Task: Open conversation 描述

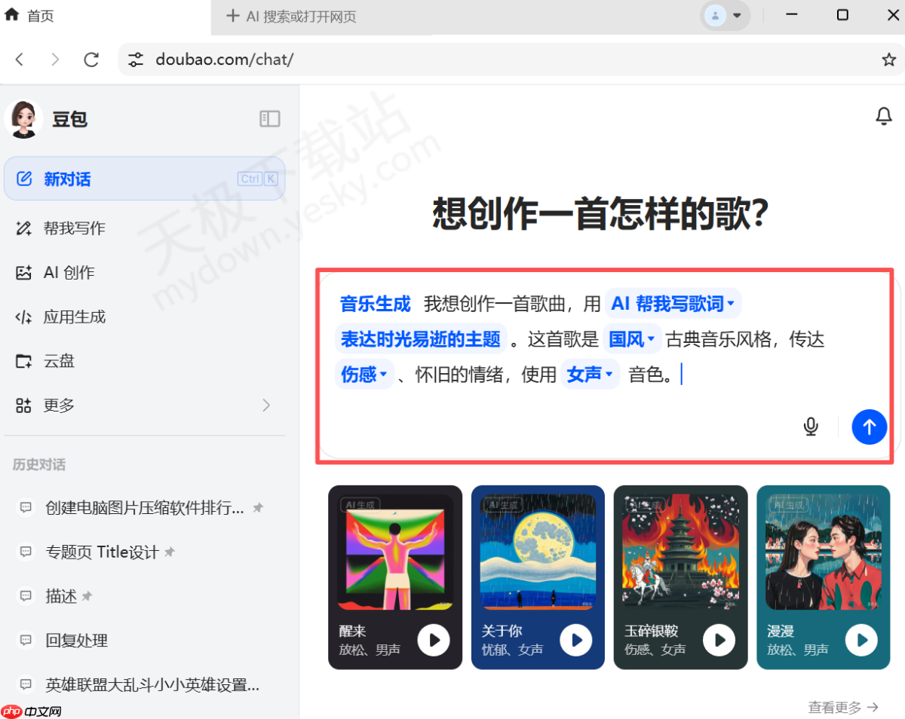Action: pos(61,597)
